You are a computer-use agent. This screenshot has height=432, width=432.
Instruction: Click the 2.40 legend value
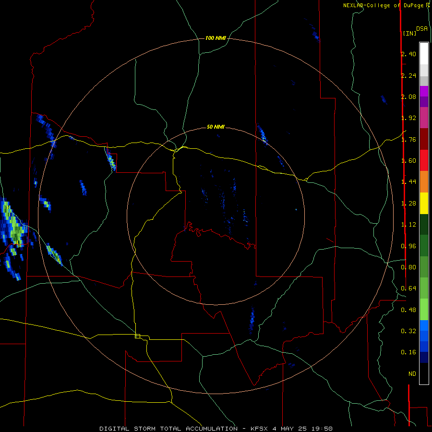[x=408, y=54]
